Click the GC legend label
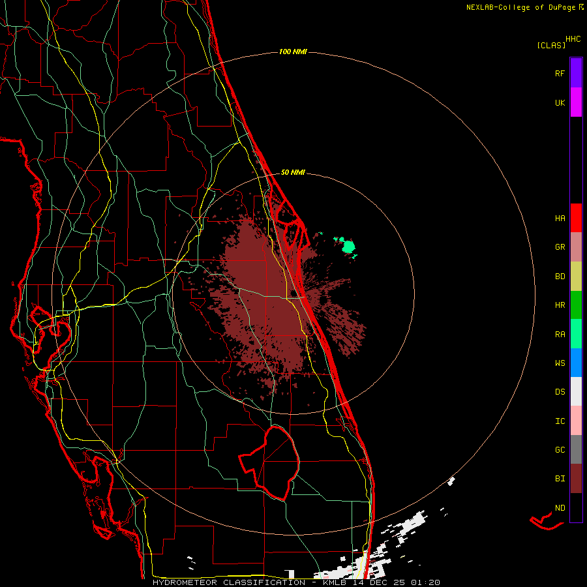The height and width of the screenshot is (587, 587). click(560, 450)
